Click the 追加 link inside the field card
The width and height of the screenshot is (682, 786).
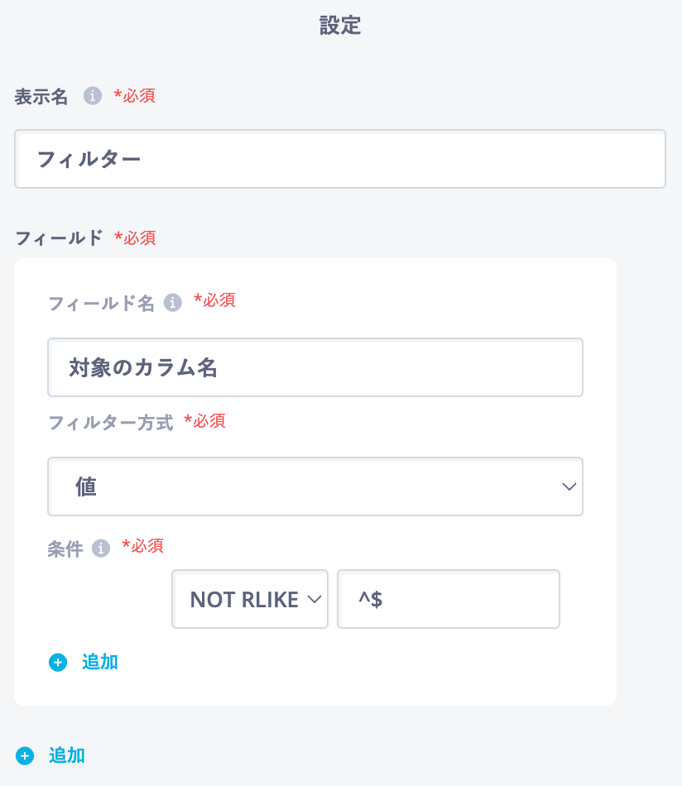click(x=100, y=662)
